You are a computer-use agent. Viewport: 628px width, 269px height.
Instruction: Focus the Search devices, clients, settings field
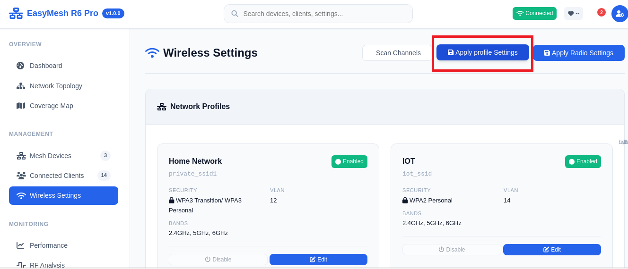[318, 14]
